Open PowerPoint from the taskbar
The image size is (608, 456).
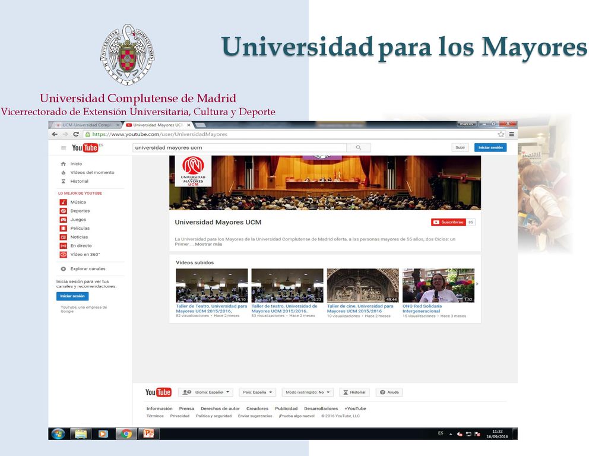[x=149, y=434]
